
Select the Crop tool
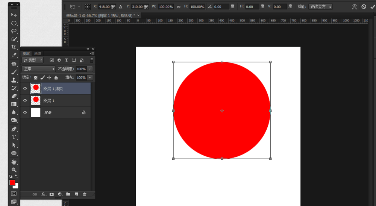pyautogui.click(x=14, y=47)
